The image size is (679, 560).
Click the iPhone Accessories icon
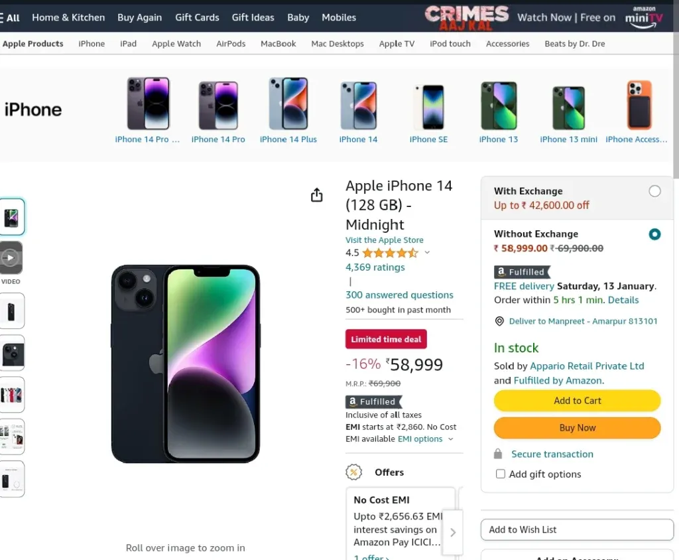pyautogui.click(x=639, y=105)
